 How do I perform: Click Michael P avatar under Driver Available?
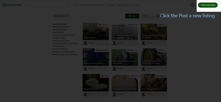click(x=85, y=43)
